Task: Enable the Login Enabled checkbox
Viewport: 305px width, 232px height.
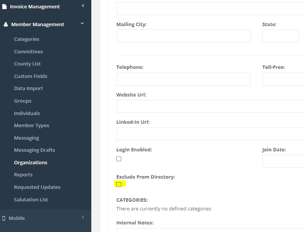Action: (x=119, y=159)
